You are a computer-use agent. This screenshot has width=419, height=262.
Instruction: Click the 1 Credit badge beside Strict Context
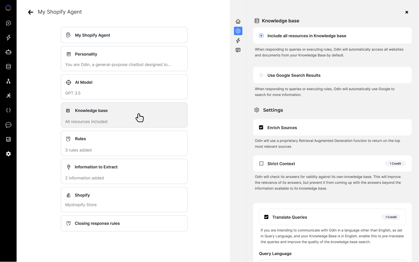395,163
